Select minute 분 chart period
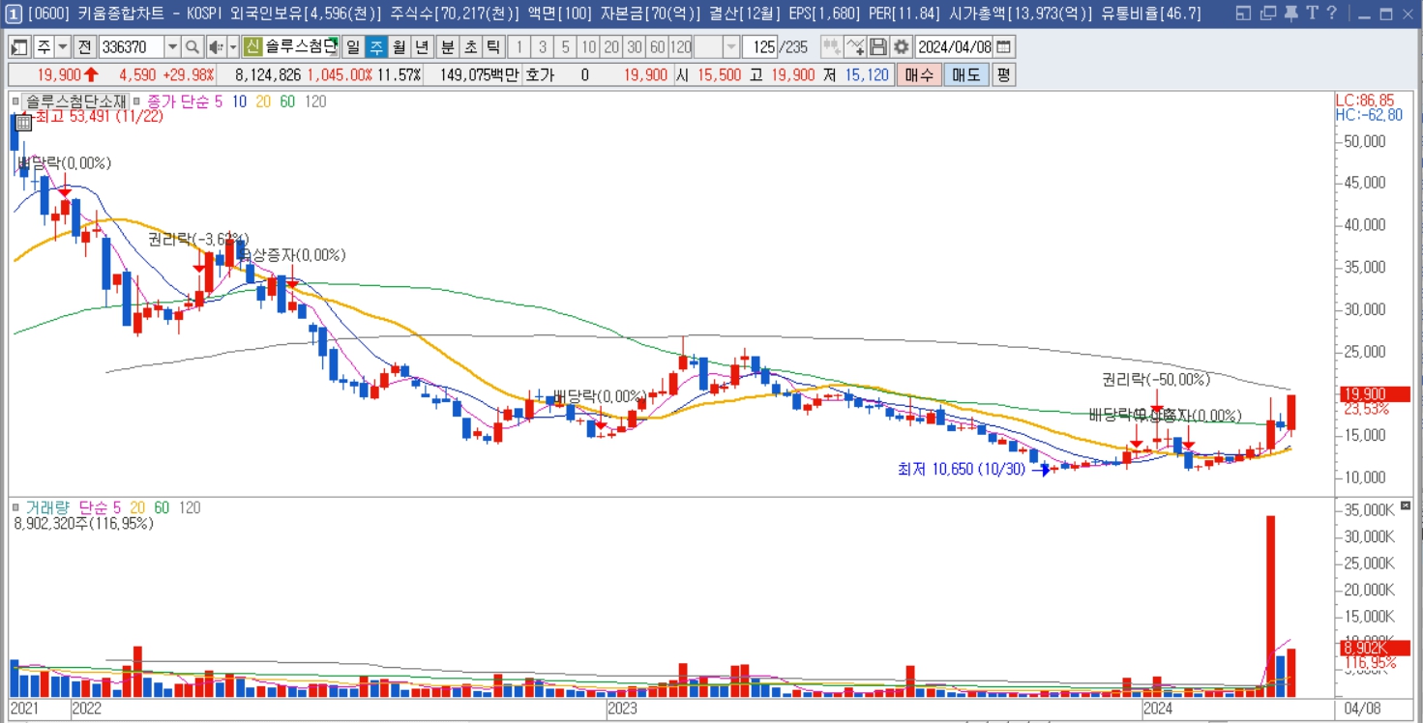The height and width of the screenshot is (723, 1423). [448, 46]
